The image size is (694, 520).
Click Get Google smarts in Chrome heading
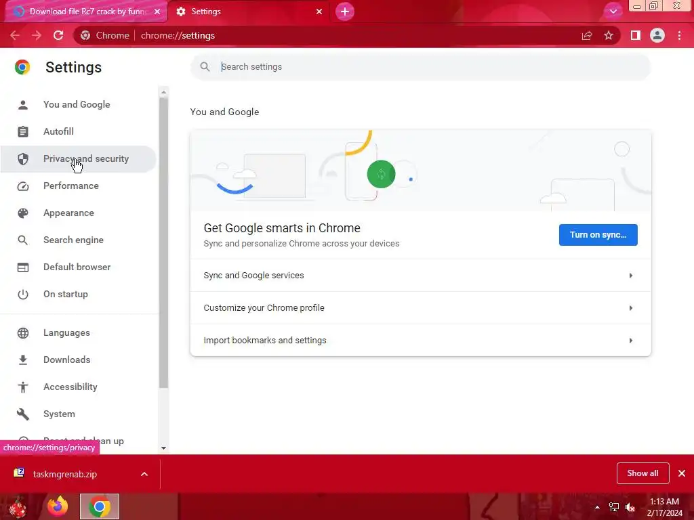pos(282,228)
